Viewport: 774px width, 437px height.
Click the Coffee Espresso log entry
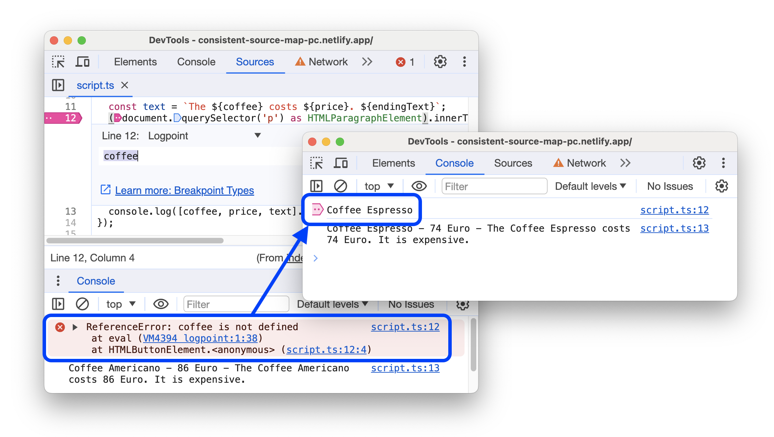click(x=369, y=209)
